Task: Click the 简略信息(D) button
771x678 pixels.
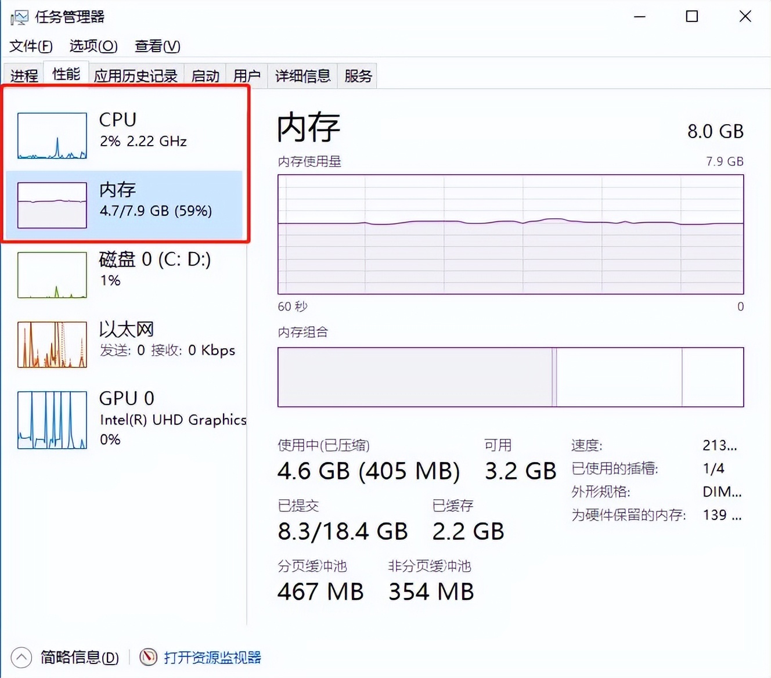Action: (x=80, y=657)
